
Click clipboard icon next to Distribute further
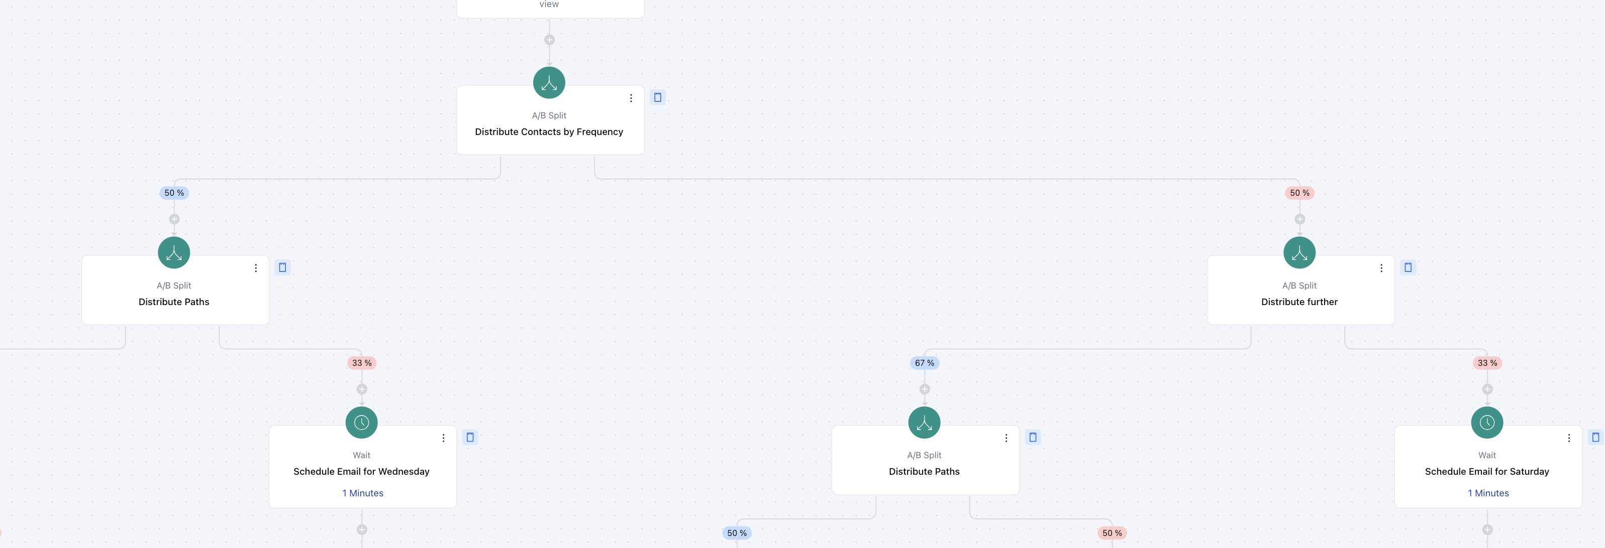click(x=1408, y=267)
